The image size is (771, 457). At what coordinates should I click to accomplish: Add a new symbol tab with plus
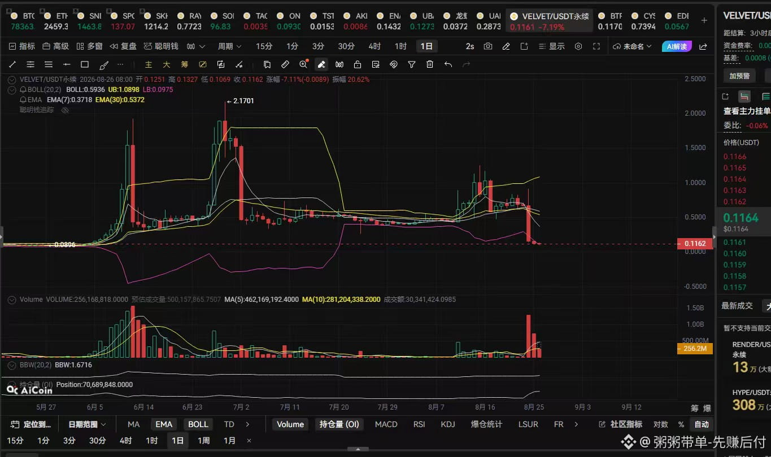pos(704,20)
